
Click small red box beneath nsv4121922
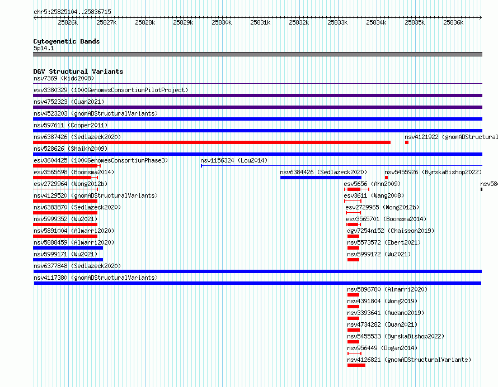407,142
